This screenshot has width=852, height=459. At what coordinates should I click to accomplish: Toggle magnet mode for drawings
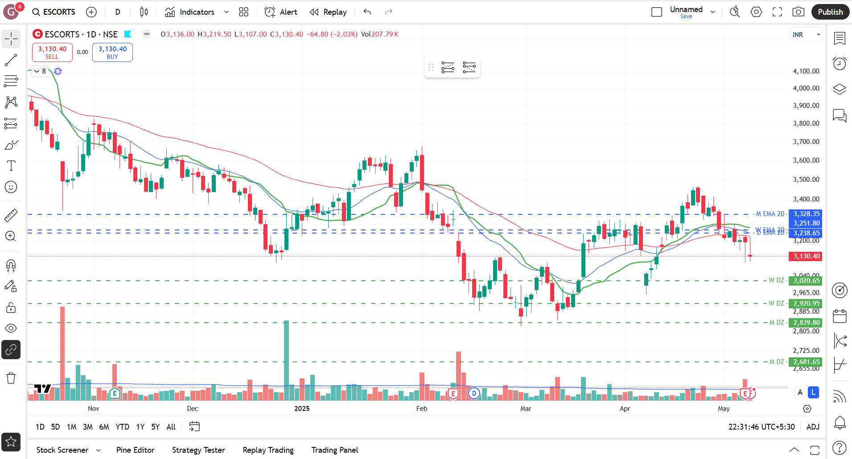[11, 266]
